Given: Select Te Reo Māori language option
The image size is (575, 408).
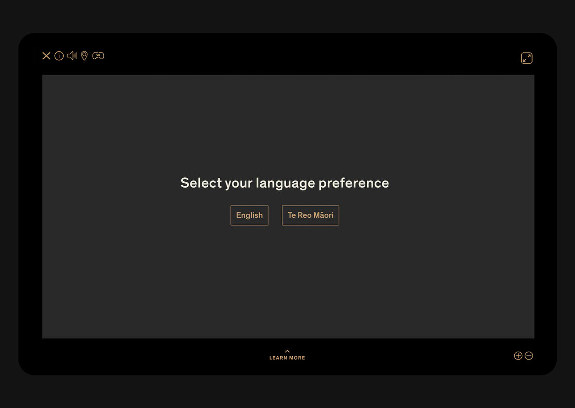Looking at the screenshot, I should [310, 215].
